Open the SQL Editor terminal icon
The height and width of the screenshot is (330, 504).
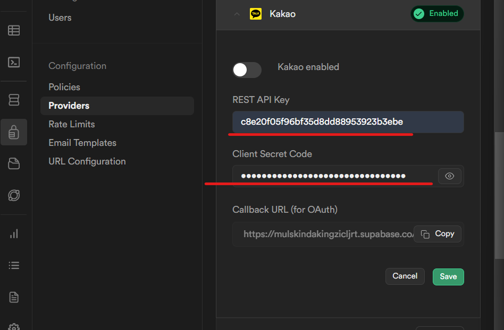[14, 62]
